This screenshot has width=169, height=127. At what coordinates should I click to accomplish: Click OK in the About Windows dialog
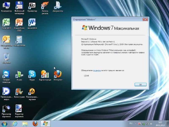click(x=141, y=85)
